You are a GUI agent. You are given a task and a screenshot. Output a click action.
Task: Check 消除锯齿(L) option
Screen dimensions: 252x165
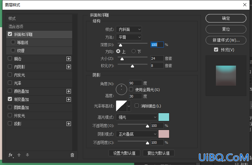pyautogui.click(x=137, y=106)
